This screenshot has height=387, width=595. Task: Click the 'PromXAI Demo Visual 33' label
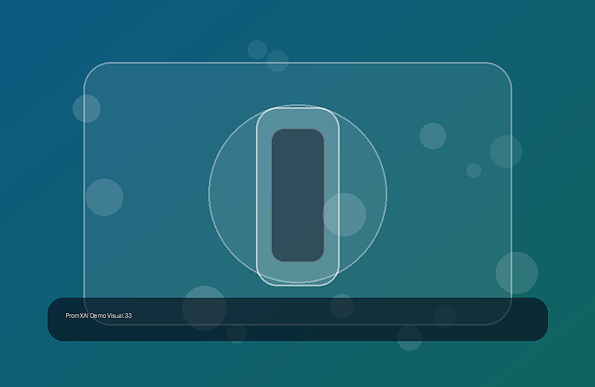coord(99,316)
